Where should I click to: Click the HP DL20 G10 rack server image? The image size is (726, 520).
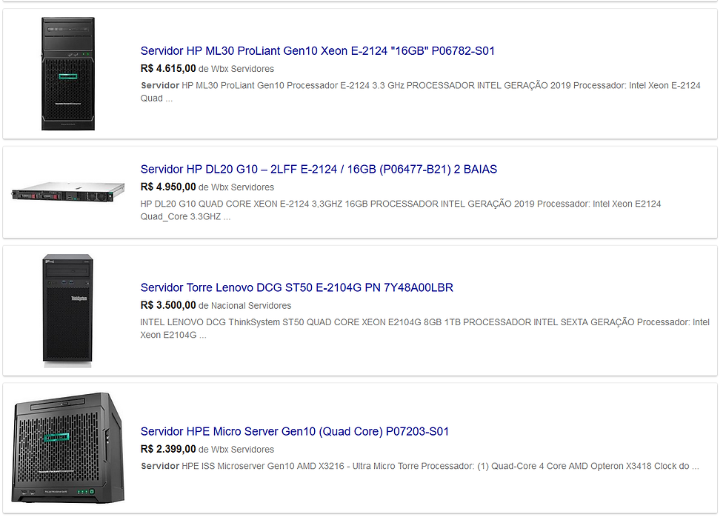pos(67,193)
